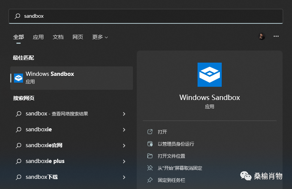Open the 更多 dropdown
This screenshot has width=292, height=189.
tap(100, 37)
